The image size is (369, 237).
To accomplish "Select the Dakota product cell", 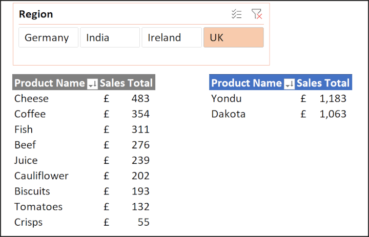I will coord(228,114).
